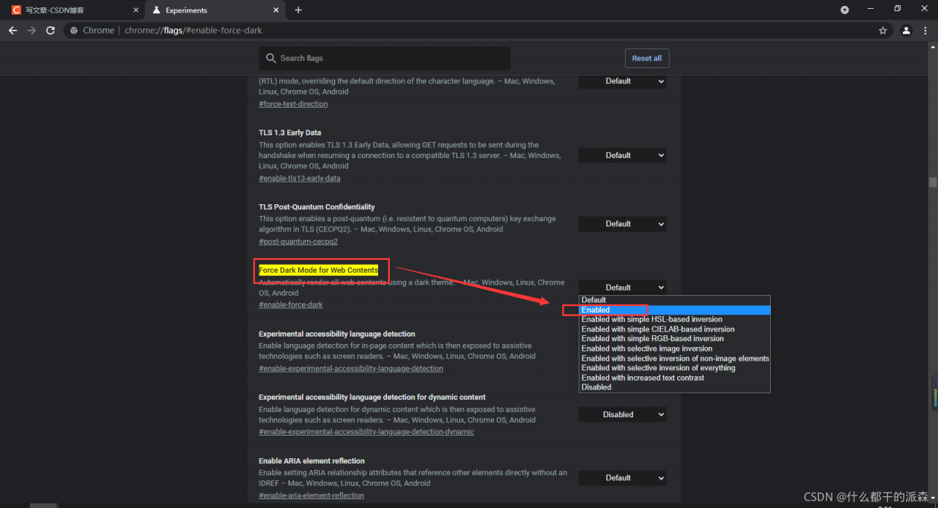Image resolution: width=938 pixels, height=508 pixels.
Task: Open the accessibility language detection dynamic content dropdown
Action: pyautogui.click(x=622, y=414)
